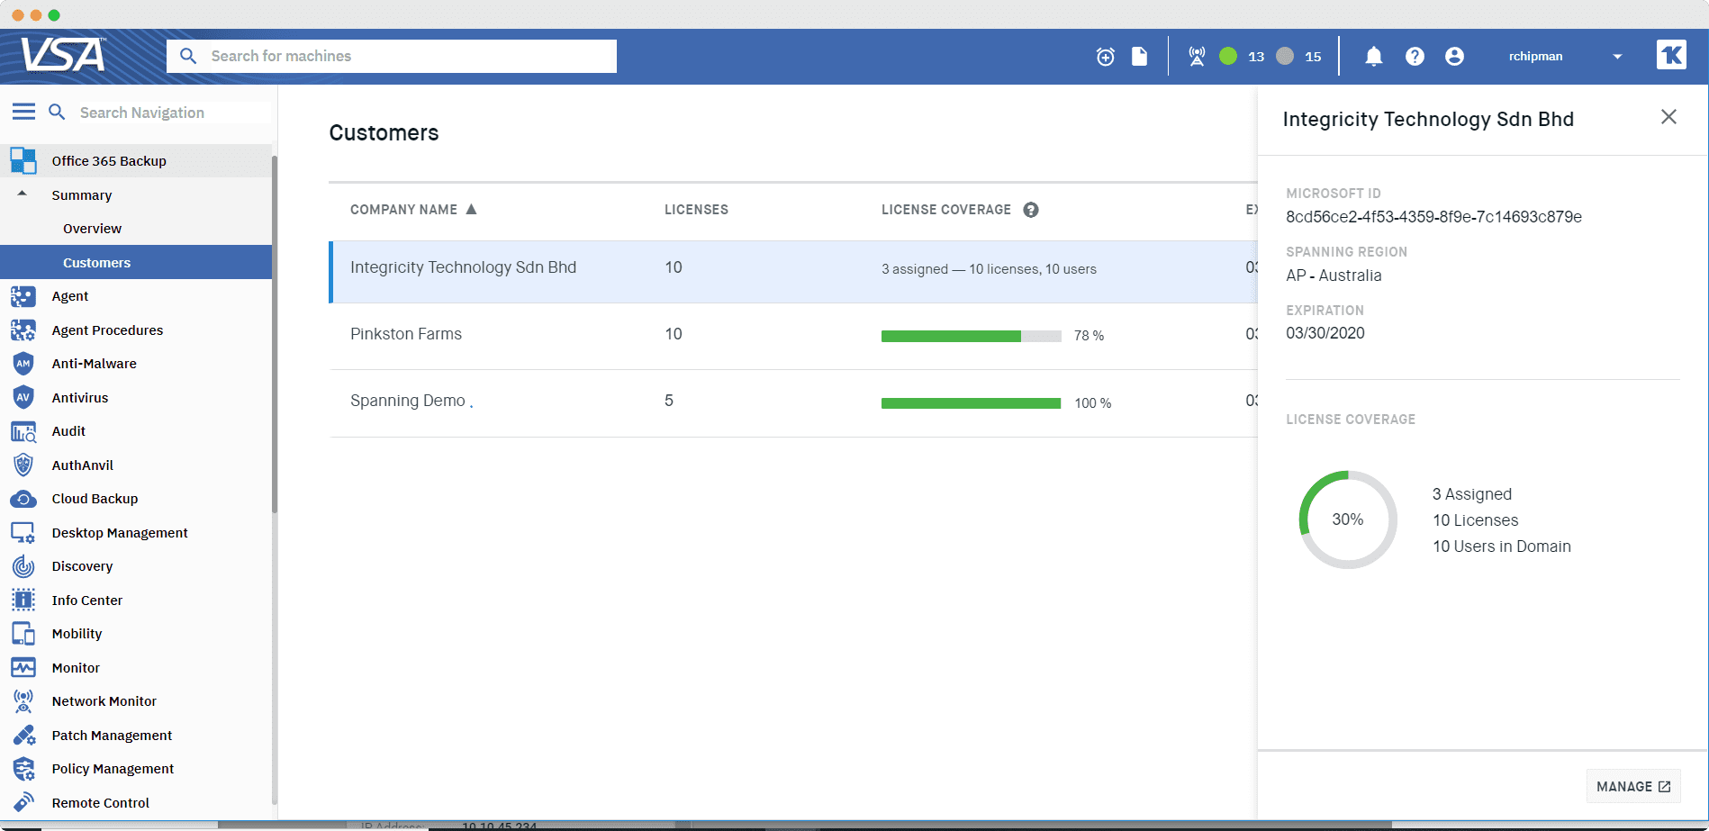The image size is (1709, 831).
Task: Open the Network Monitor icon
Action: pos(23,701)
